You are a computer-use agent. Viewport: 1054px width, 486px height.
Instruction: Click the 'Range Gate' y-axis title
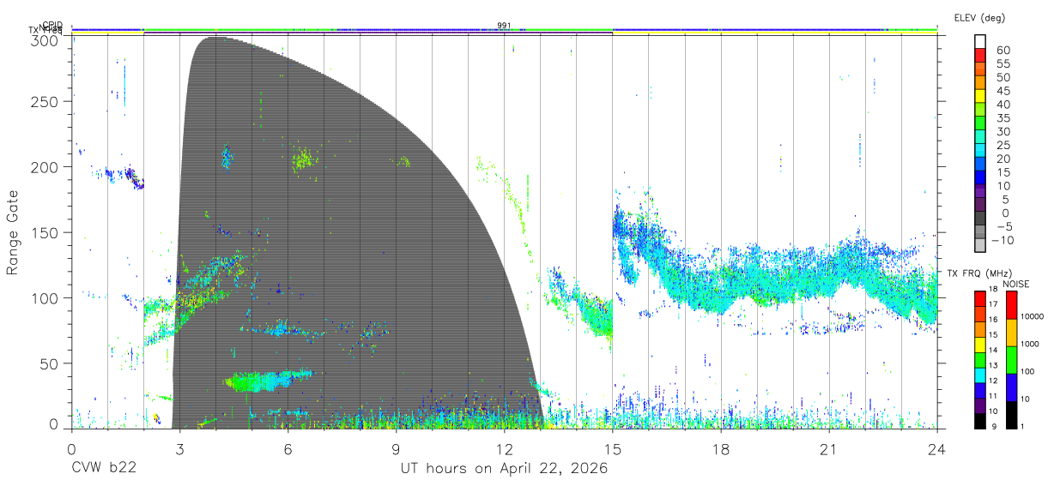(13, 233)
